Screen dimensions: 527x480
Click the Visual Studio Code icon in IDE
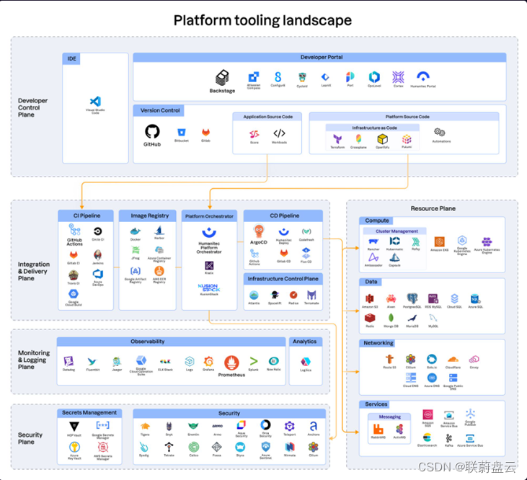pos(95,101)
